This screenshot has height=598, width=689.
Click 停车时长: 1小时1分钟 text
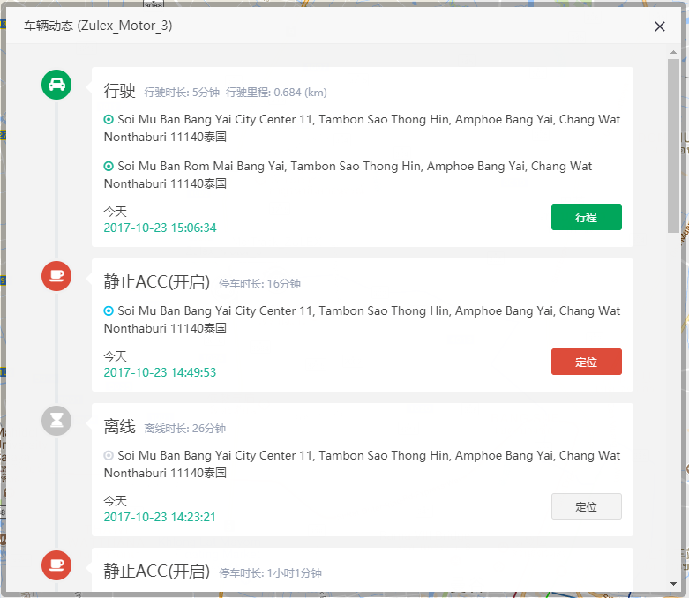click(x=270, y=573)
